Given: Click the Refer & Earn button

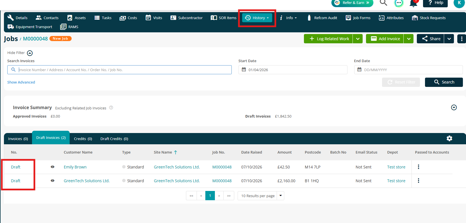Looking at the screenshot, I should 352,3.
